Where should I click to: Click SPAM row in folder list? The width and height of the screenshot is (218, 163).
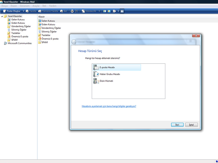point(45,42)
